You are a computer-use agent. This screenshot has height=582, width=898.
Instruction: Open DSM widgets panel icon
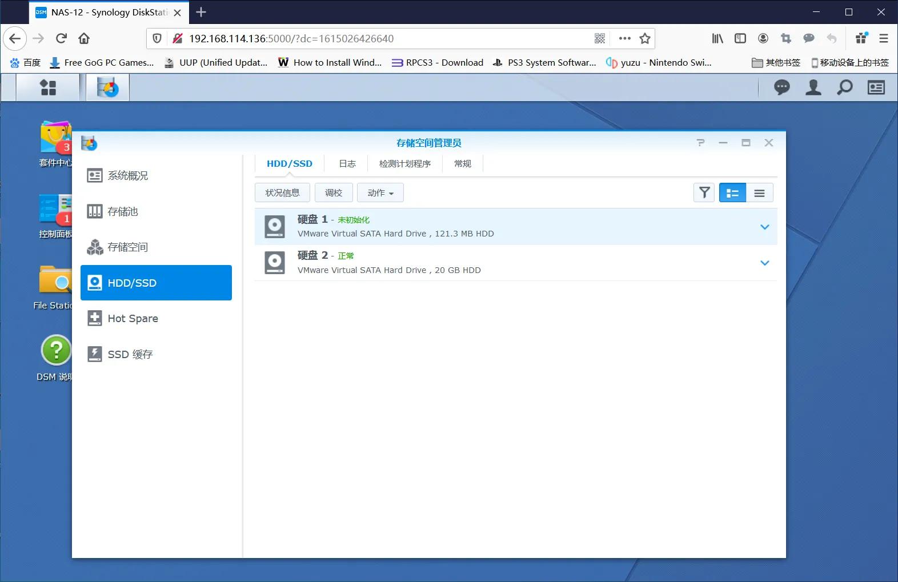click(876, 87)
